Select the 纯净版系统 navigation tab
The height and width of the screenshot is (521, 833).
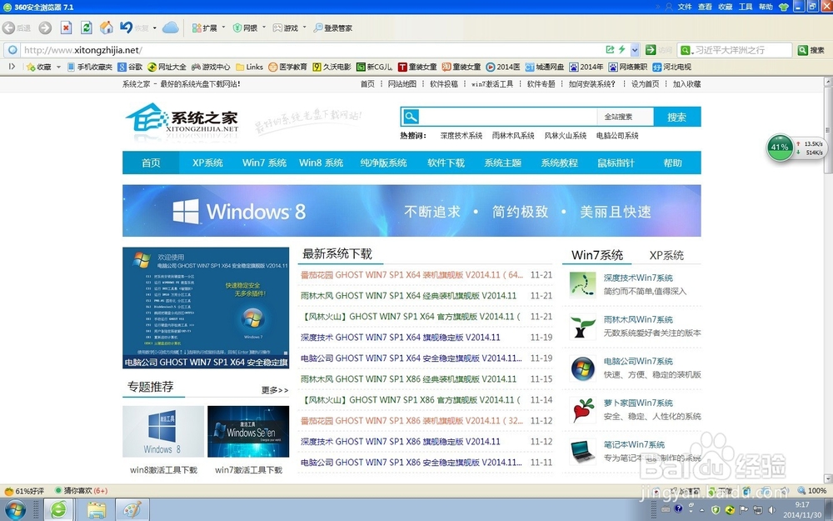point(383,163)
